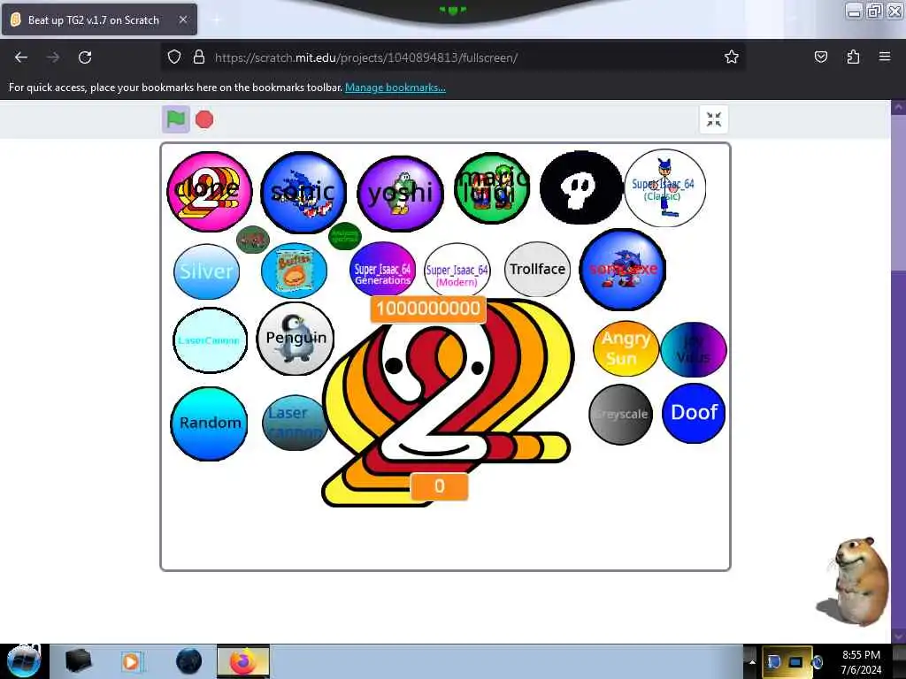Launch the media player taskbar icon

point(132,661)
